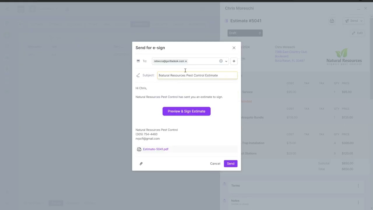
Task: Click the Natural Resources logo
Action: tap(344, 57)
